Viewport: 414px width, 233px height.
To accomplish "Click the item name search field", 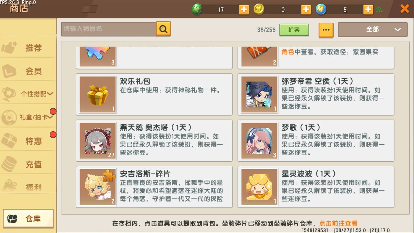I will click(x=109, y=29).
